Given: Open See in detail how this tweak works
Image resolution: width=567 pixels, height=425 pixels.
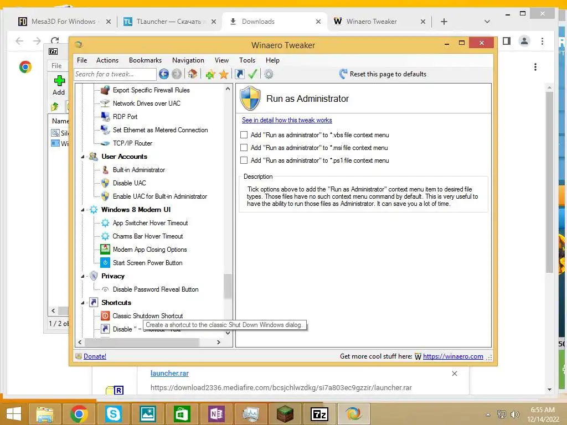Looking at the screenshot, I should 287,120.
